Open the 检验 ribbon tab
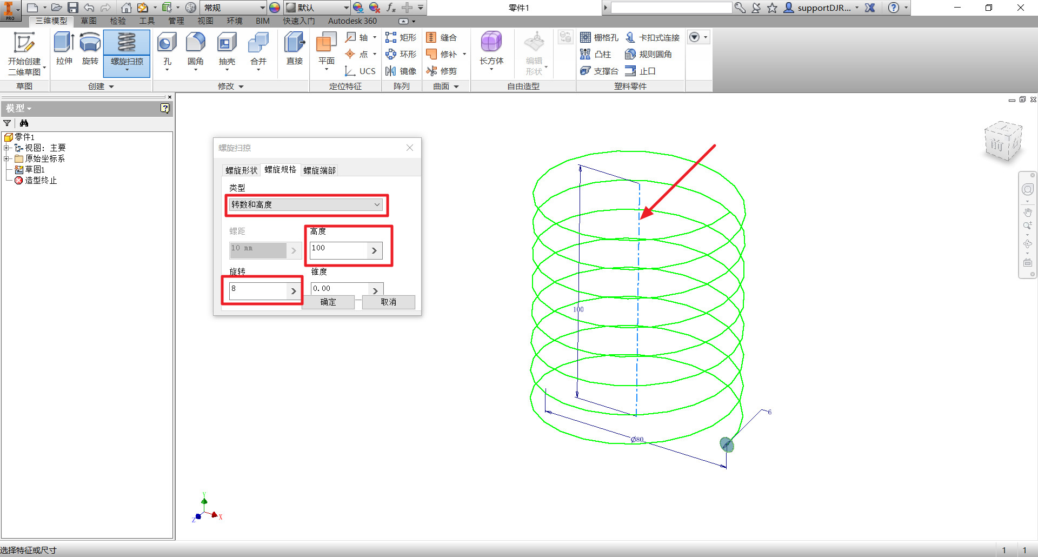The width and height of the screenshot is (1038, 557). (118, 21)
